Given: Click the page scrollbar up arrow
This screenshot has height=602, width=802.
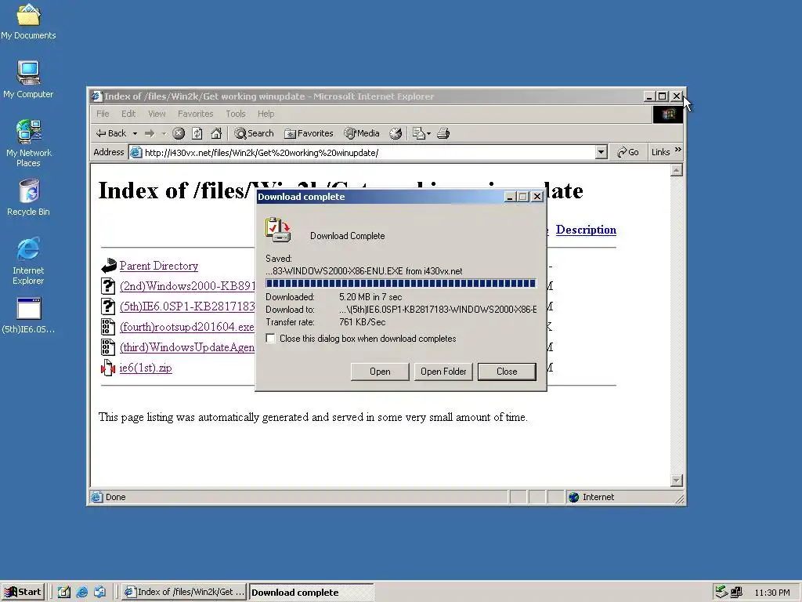Looking at the screenshot, I should pos(677,170).
